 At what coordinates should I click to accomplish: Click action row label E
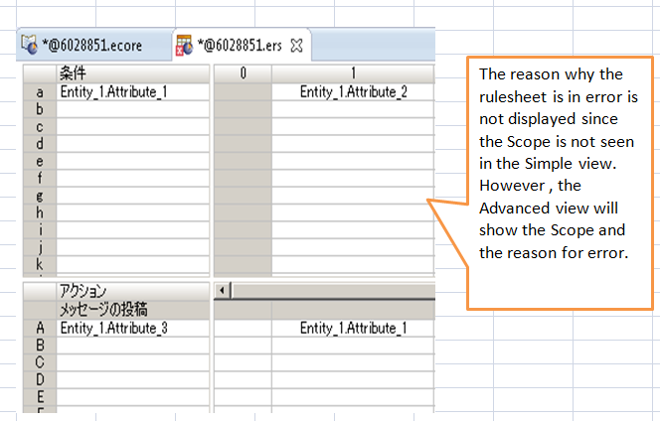coord(40,397)
